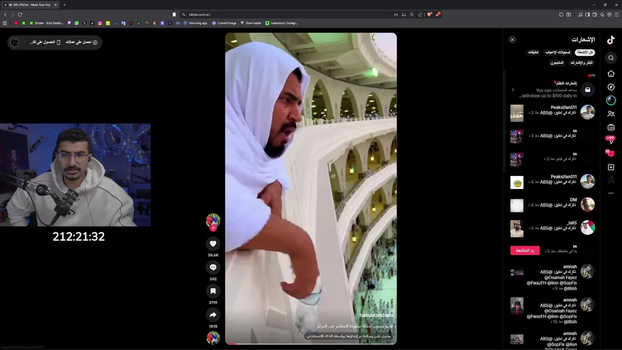This screenshot has width=622, height=350.
Task: Go back with browser back arrow
Action: click(x=5, y=15)
